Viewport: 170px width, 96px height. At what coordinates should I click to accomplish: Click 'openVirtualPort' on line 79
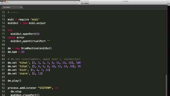point(34,41)
